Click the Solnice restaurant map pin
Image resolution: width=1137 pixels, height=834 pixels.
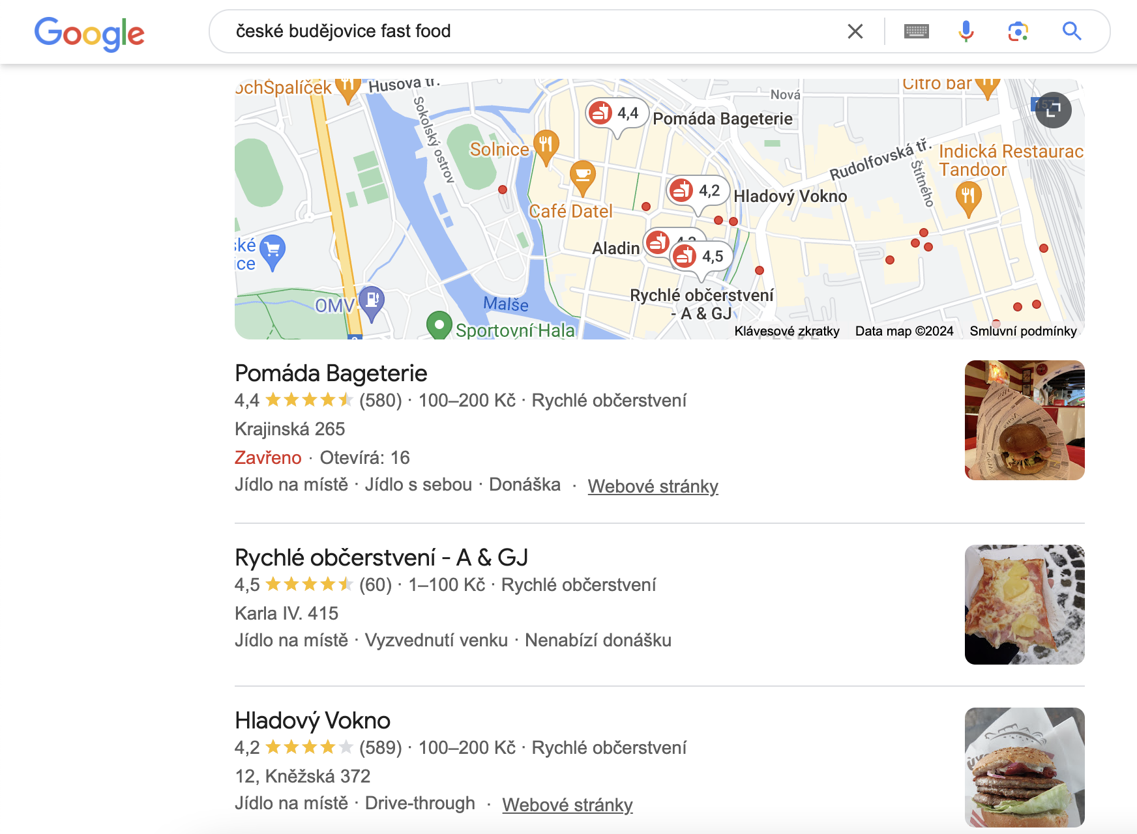546,145
